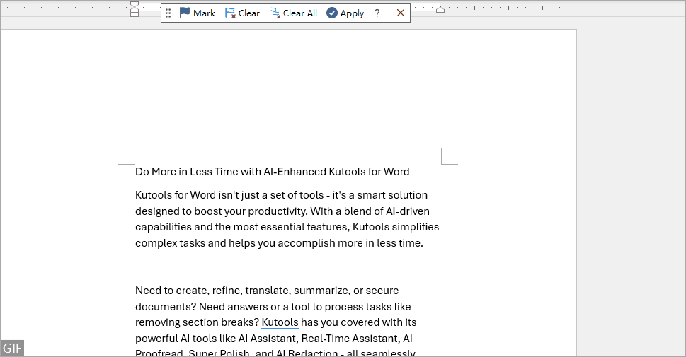Image resolution: width=686 pixels, height=357 pixels.
Task: Click the GIF badge
Action: [x=12, y=349]
